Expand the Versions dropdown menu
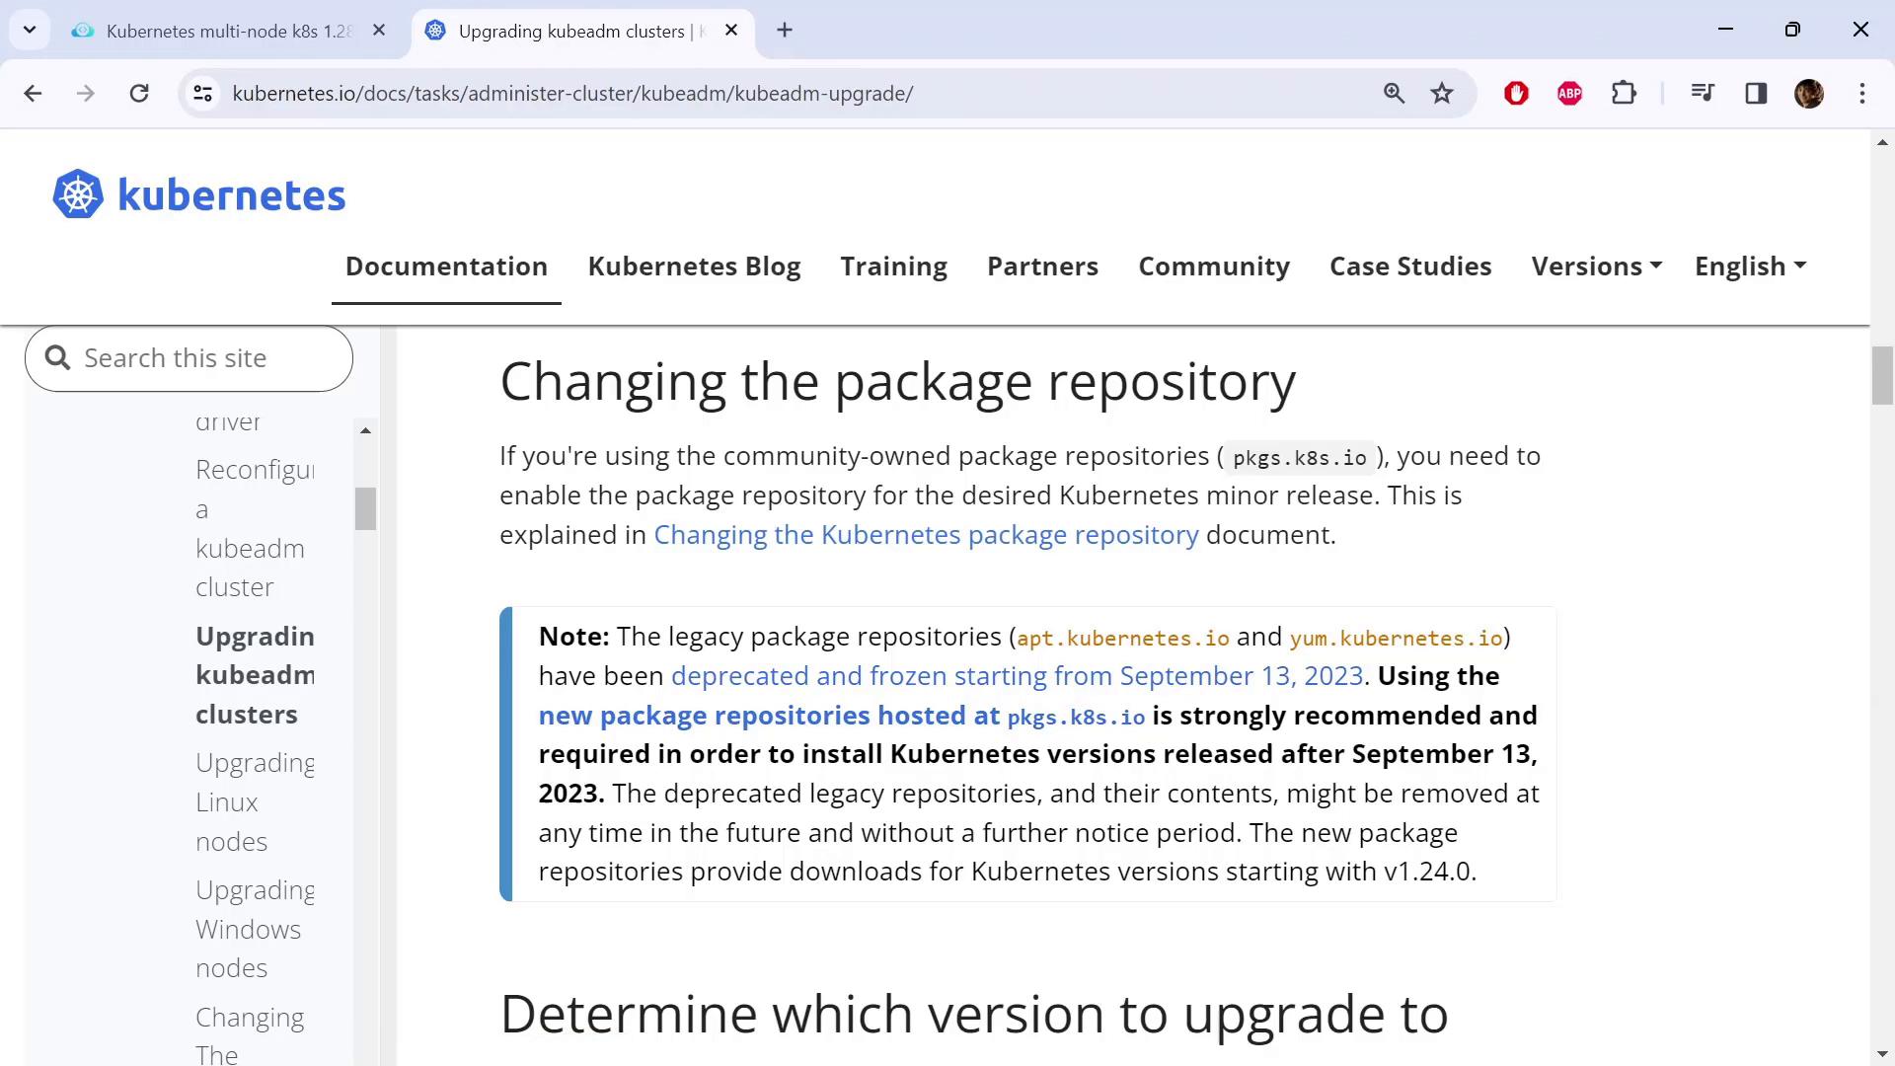The image size is (1895, 1066). [x=1597, y=266]
